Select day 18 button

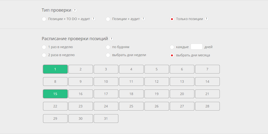(131, 94)
